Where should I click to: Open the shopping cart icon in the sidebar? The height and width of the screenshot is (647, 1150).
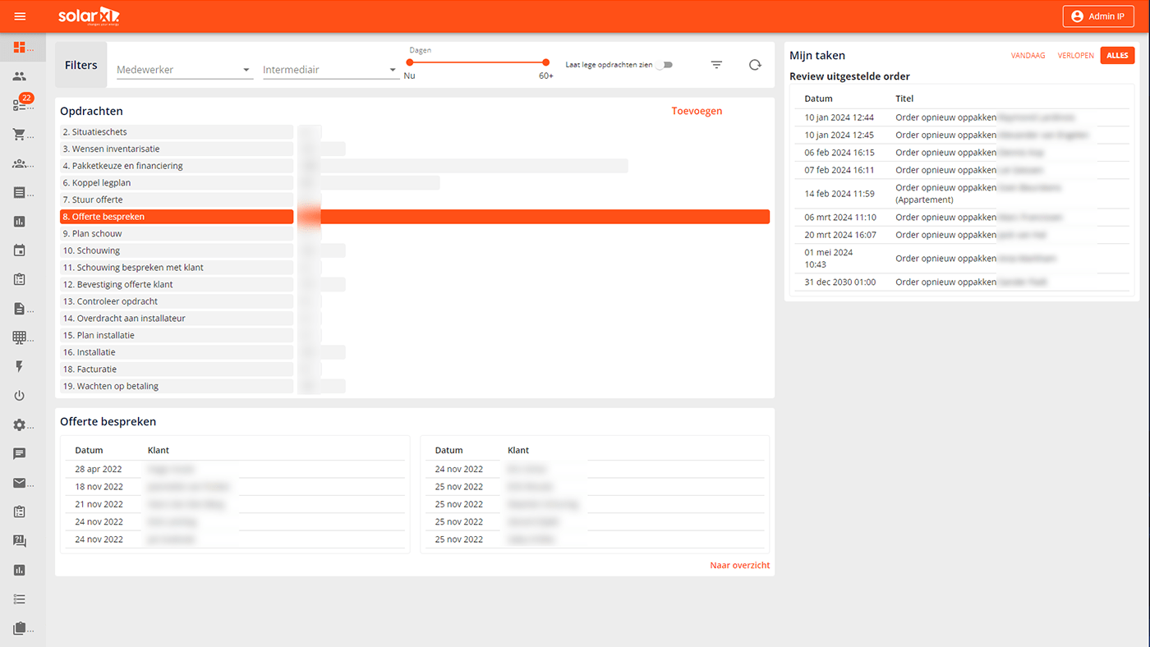20,135
